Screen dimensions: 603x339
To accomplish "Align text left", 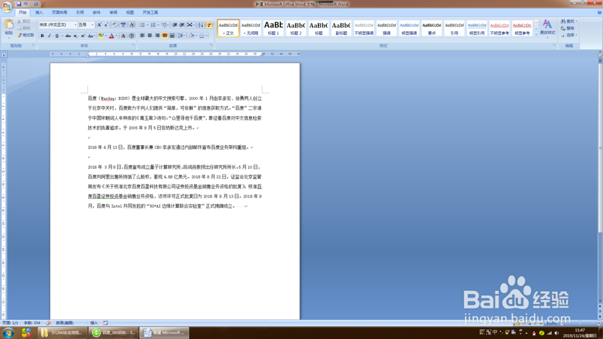I will (x=142, y=36).
